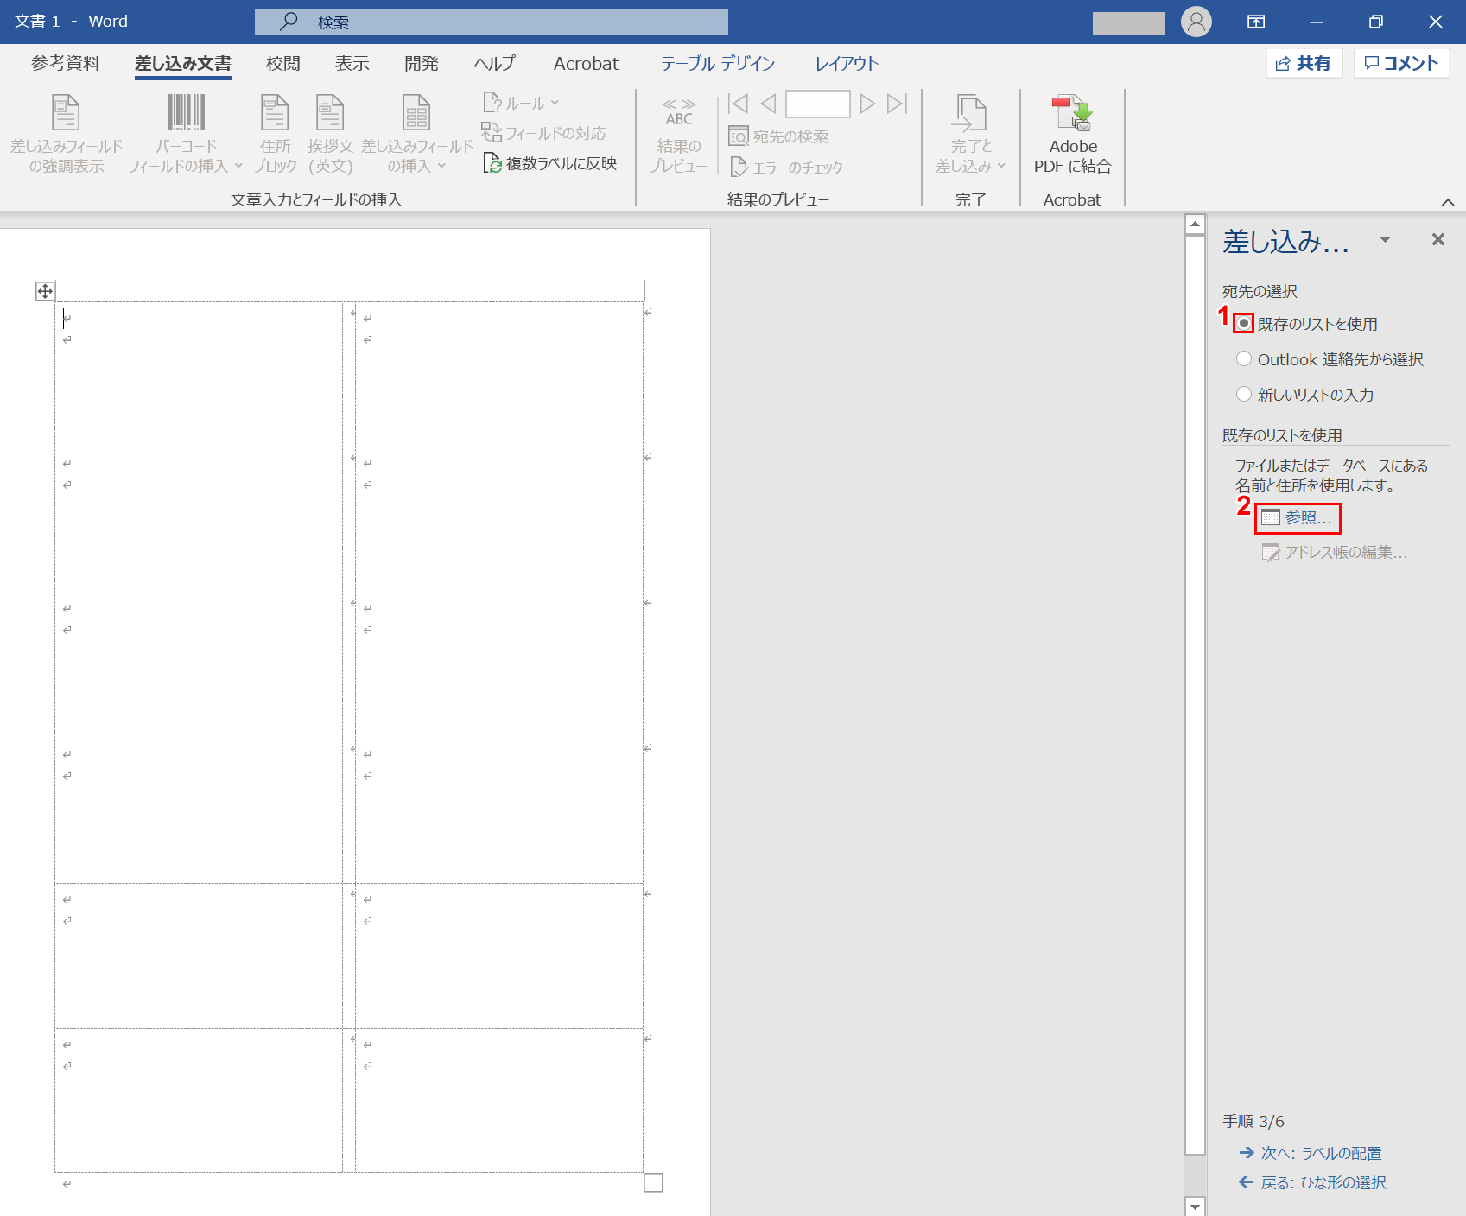This screenshot has width=1466, height=1216.
Task: Click Update Labels (複数ラベルに反映)
Action: [549, 163]
